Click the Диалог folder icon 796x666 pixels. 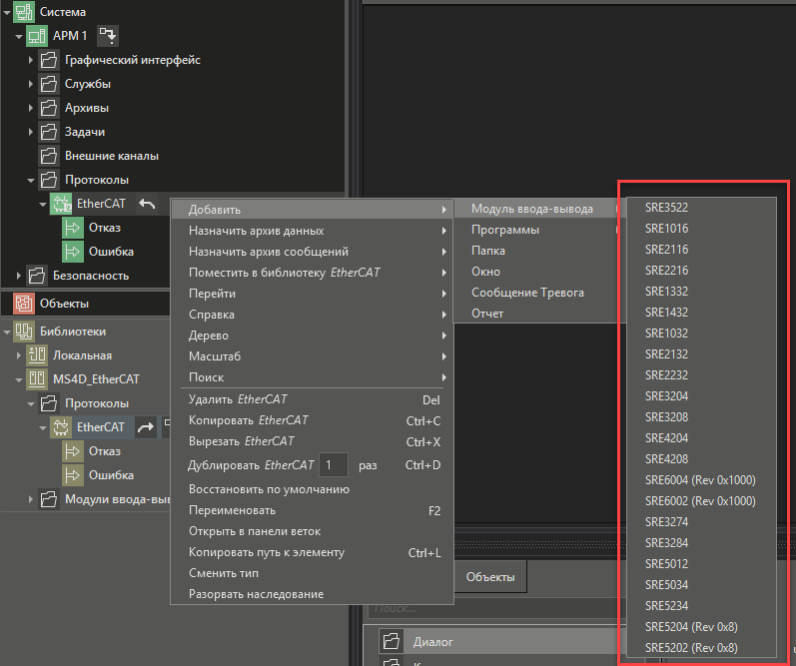(391, 641)
